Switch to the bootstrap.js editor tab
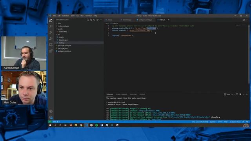 point(127,20)
